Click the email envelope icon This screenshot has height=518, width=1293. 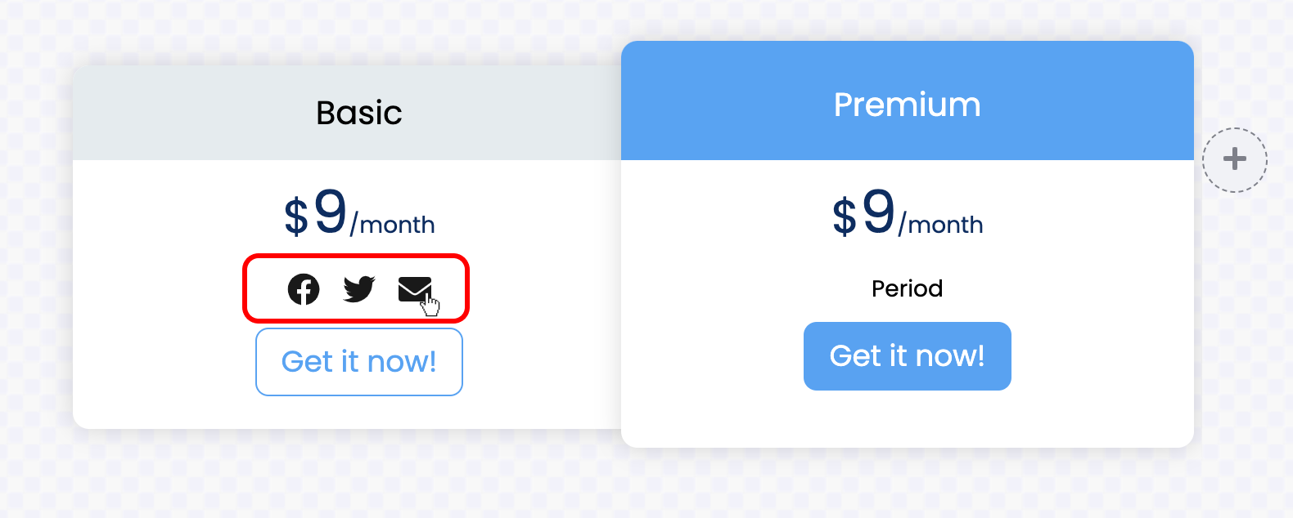coord(414,288)
